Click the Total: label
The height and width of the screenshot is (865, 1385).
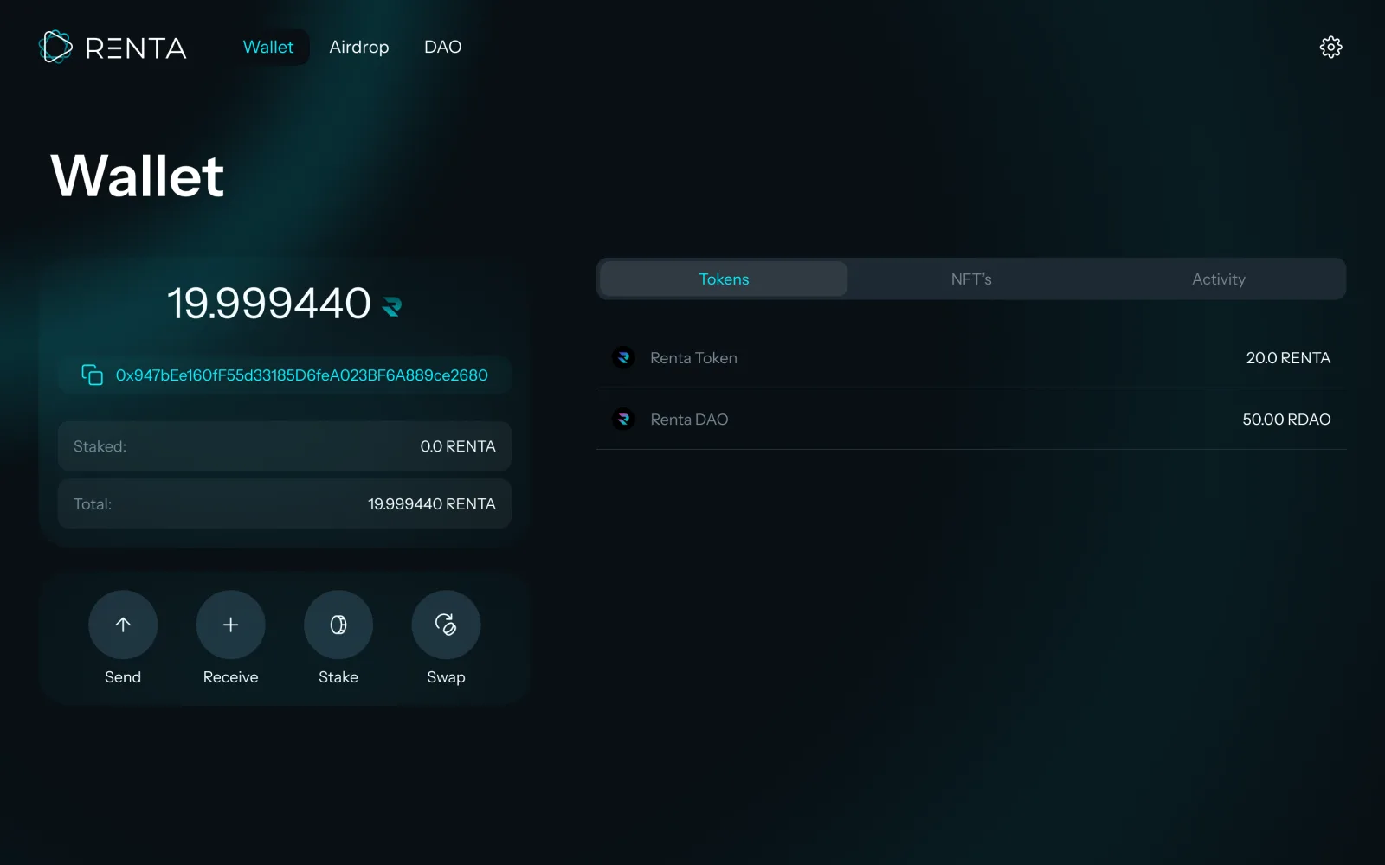(93, 503)
